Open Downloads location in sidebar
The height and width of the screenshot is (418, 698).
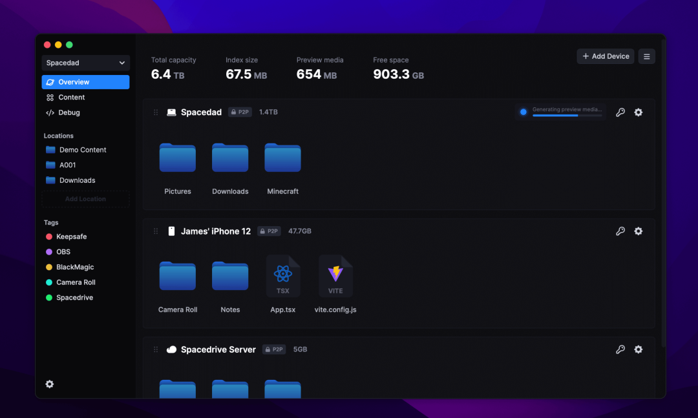tap(71, 180)
